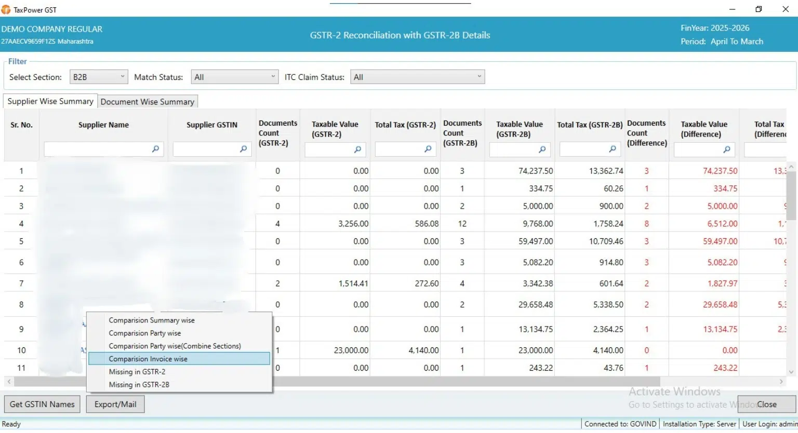Click vertical scrollbar down arrow

(791, 372)
